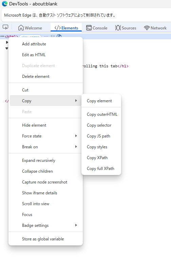Screen dimensions: 171x261
Task: Expand the Force state submenu arrow
Action: pyautogui.click(x=76, y=136)
